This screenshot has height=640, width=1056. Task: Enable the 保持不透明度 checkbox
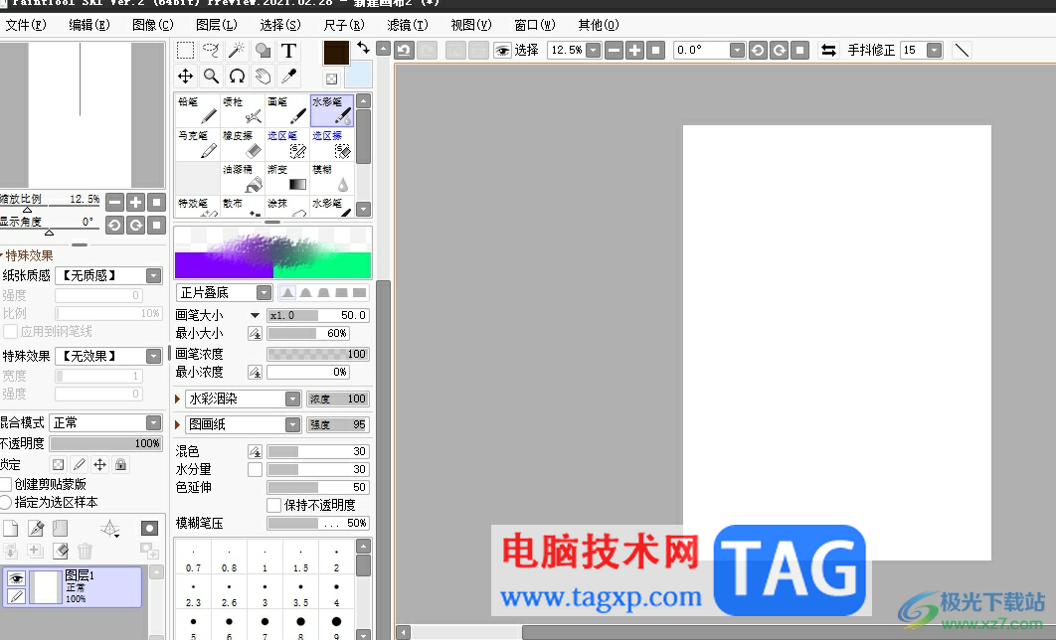click(273, 505)
